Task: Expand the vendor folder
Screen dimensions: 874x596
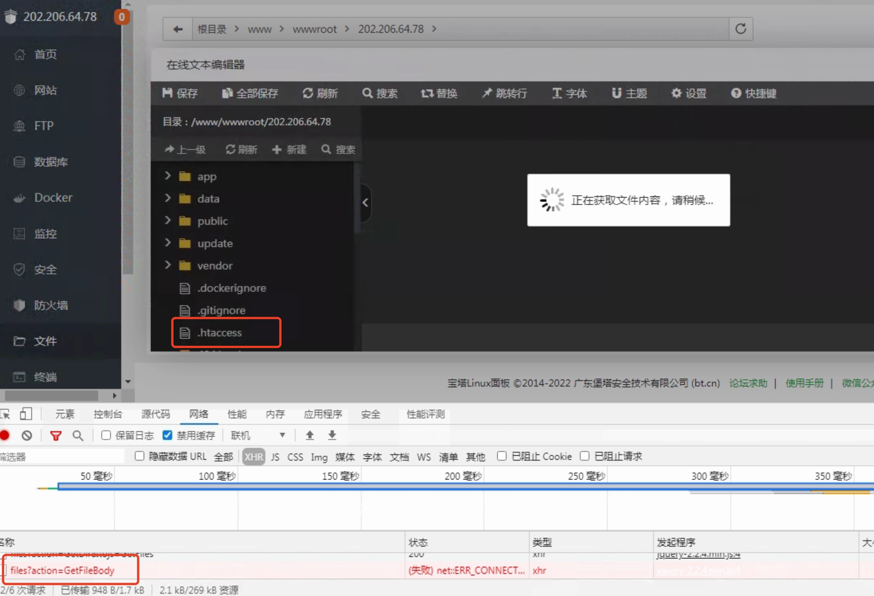Action: 168,265
